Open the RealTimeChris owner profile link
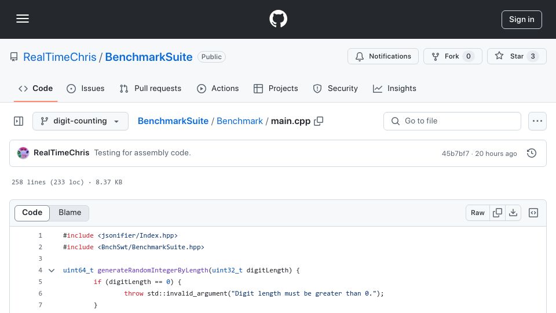Image resolution: width=556 pixels, height=313 pixels. tap(60, 57)
